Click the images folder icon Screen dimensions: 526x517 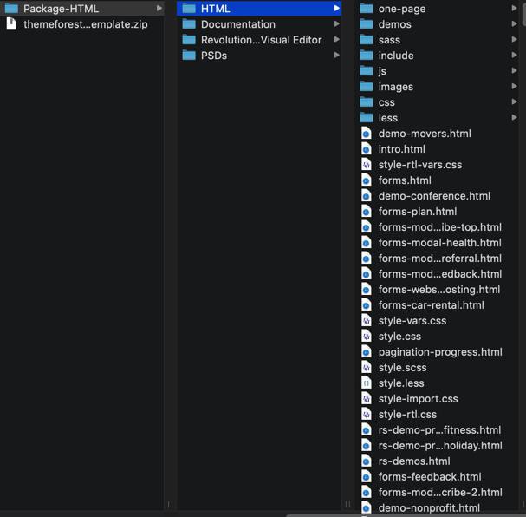pos(367,87)
